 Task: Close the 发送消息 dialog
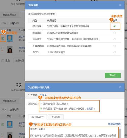[120, 5]
